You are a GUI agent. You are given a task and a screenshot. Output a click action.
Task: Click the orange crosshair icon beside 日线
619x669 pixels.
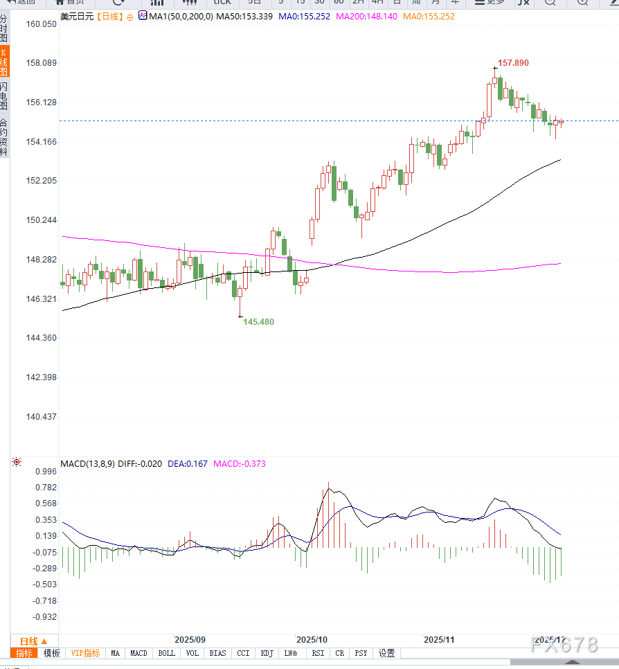coord(131,15)
